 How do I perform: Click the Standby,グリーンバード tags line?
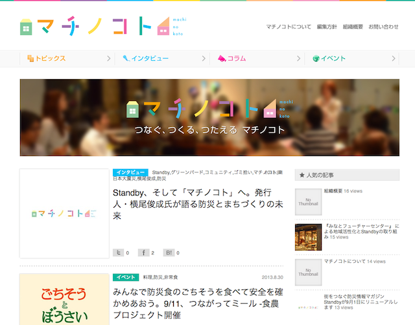point(198,175)
